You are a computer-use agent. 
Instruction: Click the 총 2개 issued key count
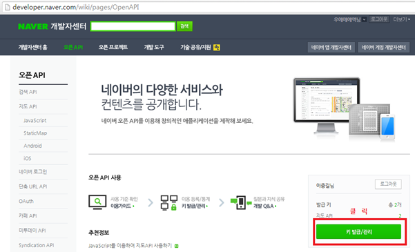tap(395, 205)
